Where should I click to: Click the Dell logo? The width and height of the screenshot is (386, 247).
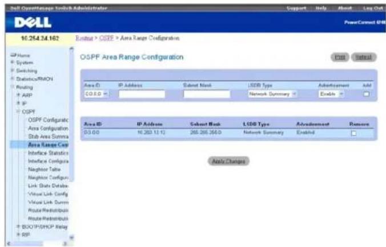pyautogui.click(x=33, y=23)
